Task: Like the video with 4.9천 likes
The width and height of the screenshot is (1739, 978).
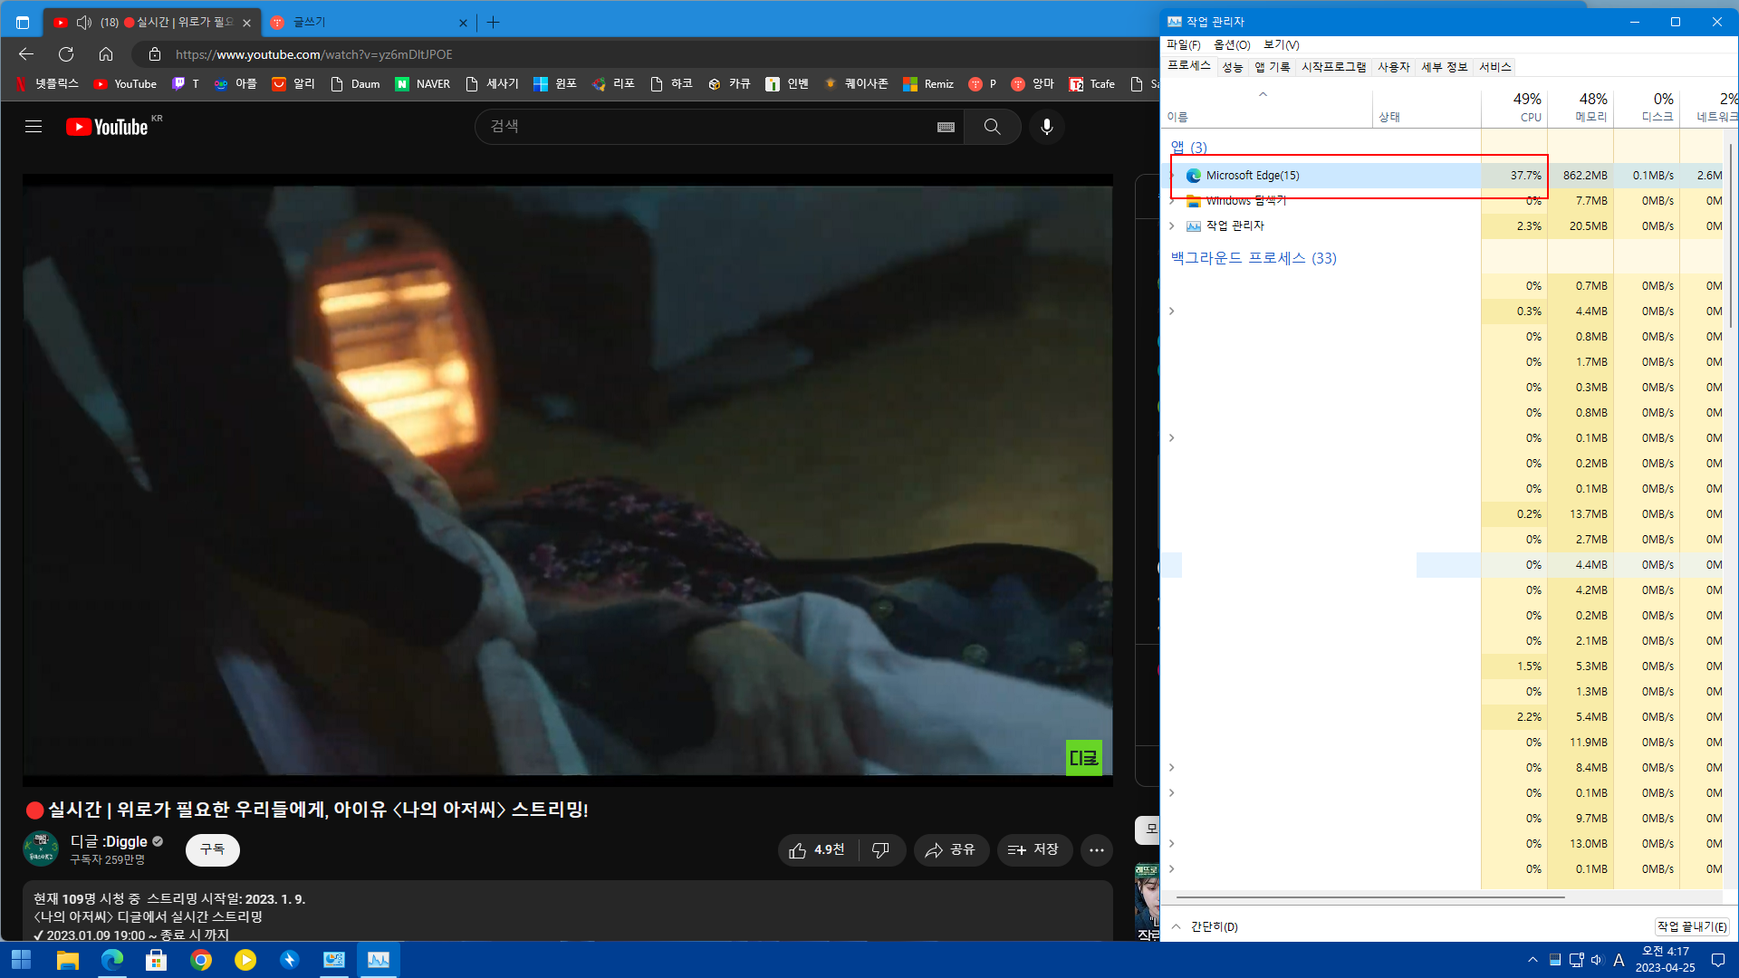Action: pos(817,849)
